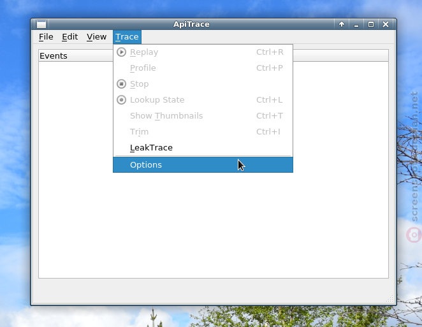Close the ApiTrace window

coord(386,24)
